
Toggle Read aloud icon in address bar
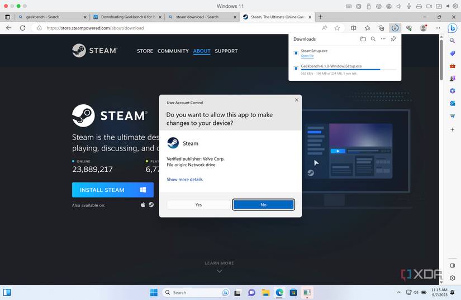pos(325,28)
